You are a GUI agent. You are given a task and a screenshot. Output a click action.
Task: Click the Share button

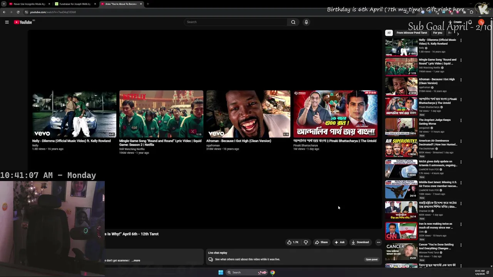[321, 242]
